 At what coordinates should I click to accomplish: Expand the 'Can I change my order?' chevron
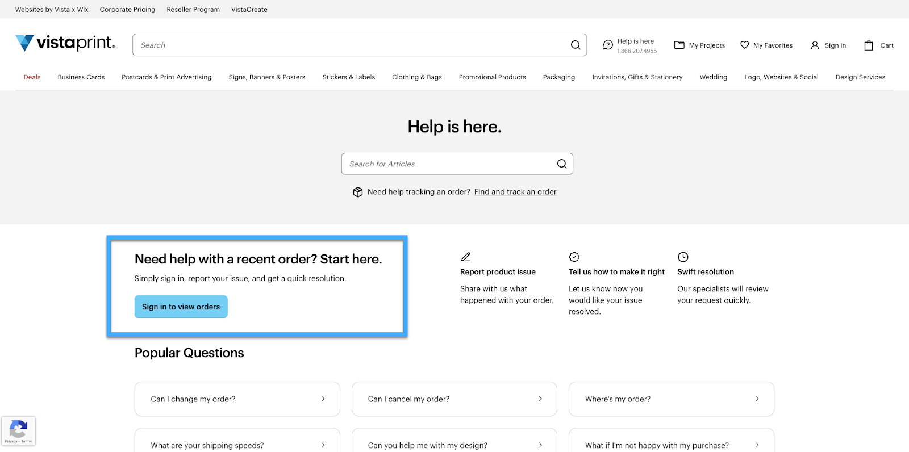[323, 399]
